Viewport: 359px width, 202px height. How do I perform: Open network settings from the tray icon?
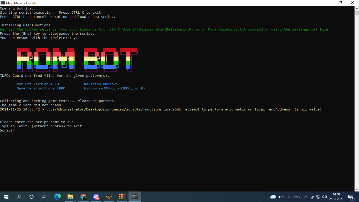318,197
